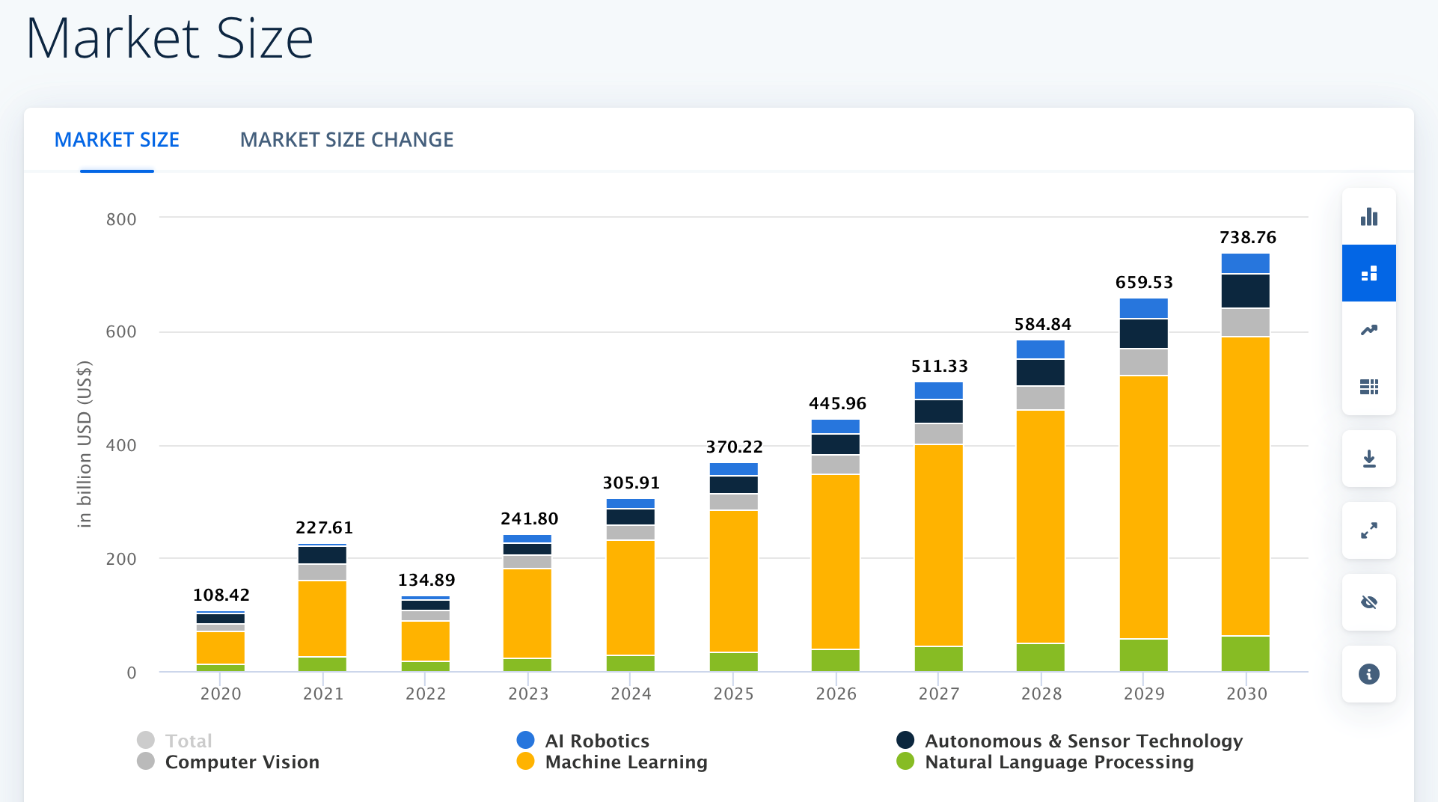Download the chart with the download icon

pyautogui.click(x=1368, y=459)
